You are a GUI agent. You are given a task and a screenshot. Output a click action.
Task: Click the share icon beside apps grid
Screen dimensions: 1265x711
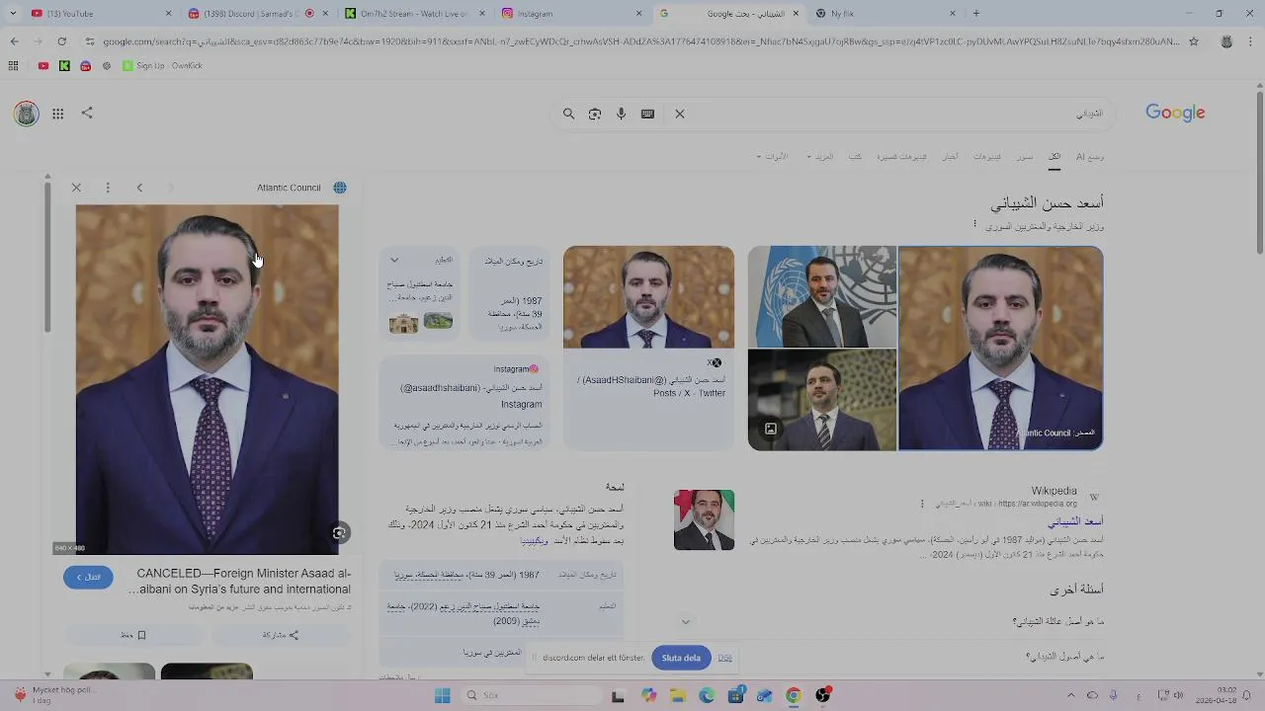[x=87, y=113]
